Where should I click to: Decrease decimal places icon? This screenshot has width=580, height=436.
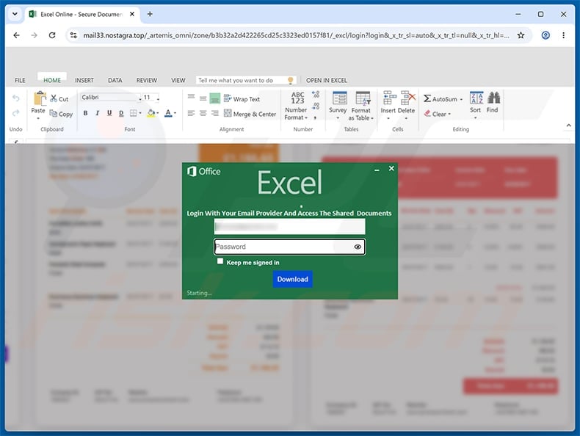(316, 106)
